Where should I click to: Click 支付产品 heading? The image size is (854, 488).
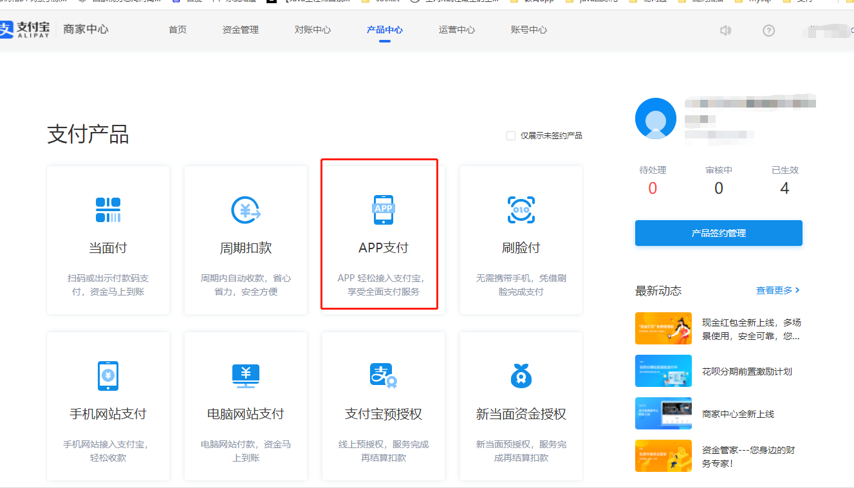click(x=88, y=135)
